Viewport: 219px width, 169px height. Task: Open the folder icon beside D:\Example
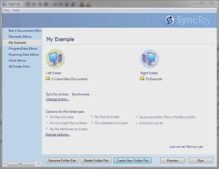coord(142,79)
